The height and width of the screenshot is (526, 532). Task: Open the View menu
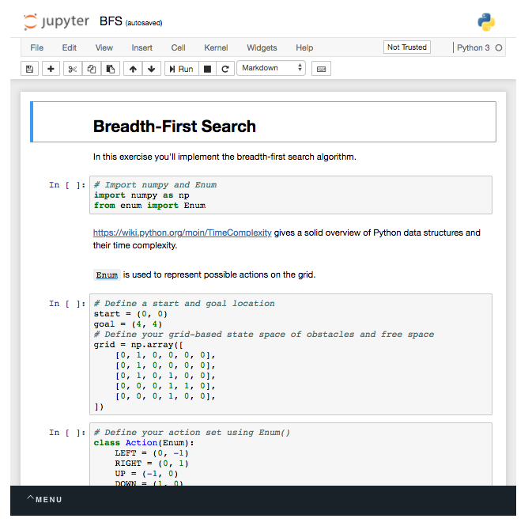tap(104, 48)
